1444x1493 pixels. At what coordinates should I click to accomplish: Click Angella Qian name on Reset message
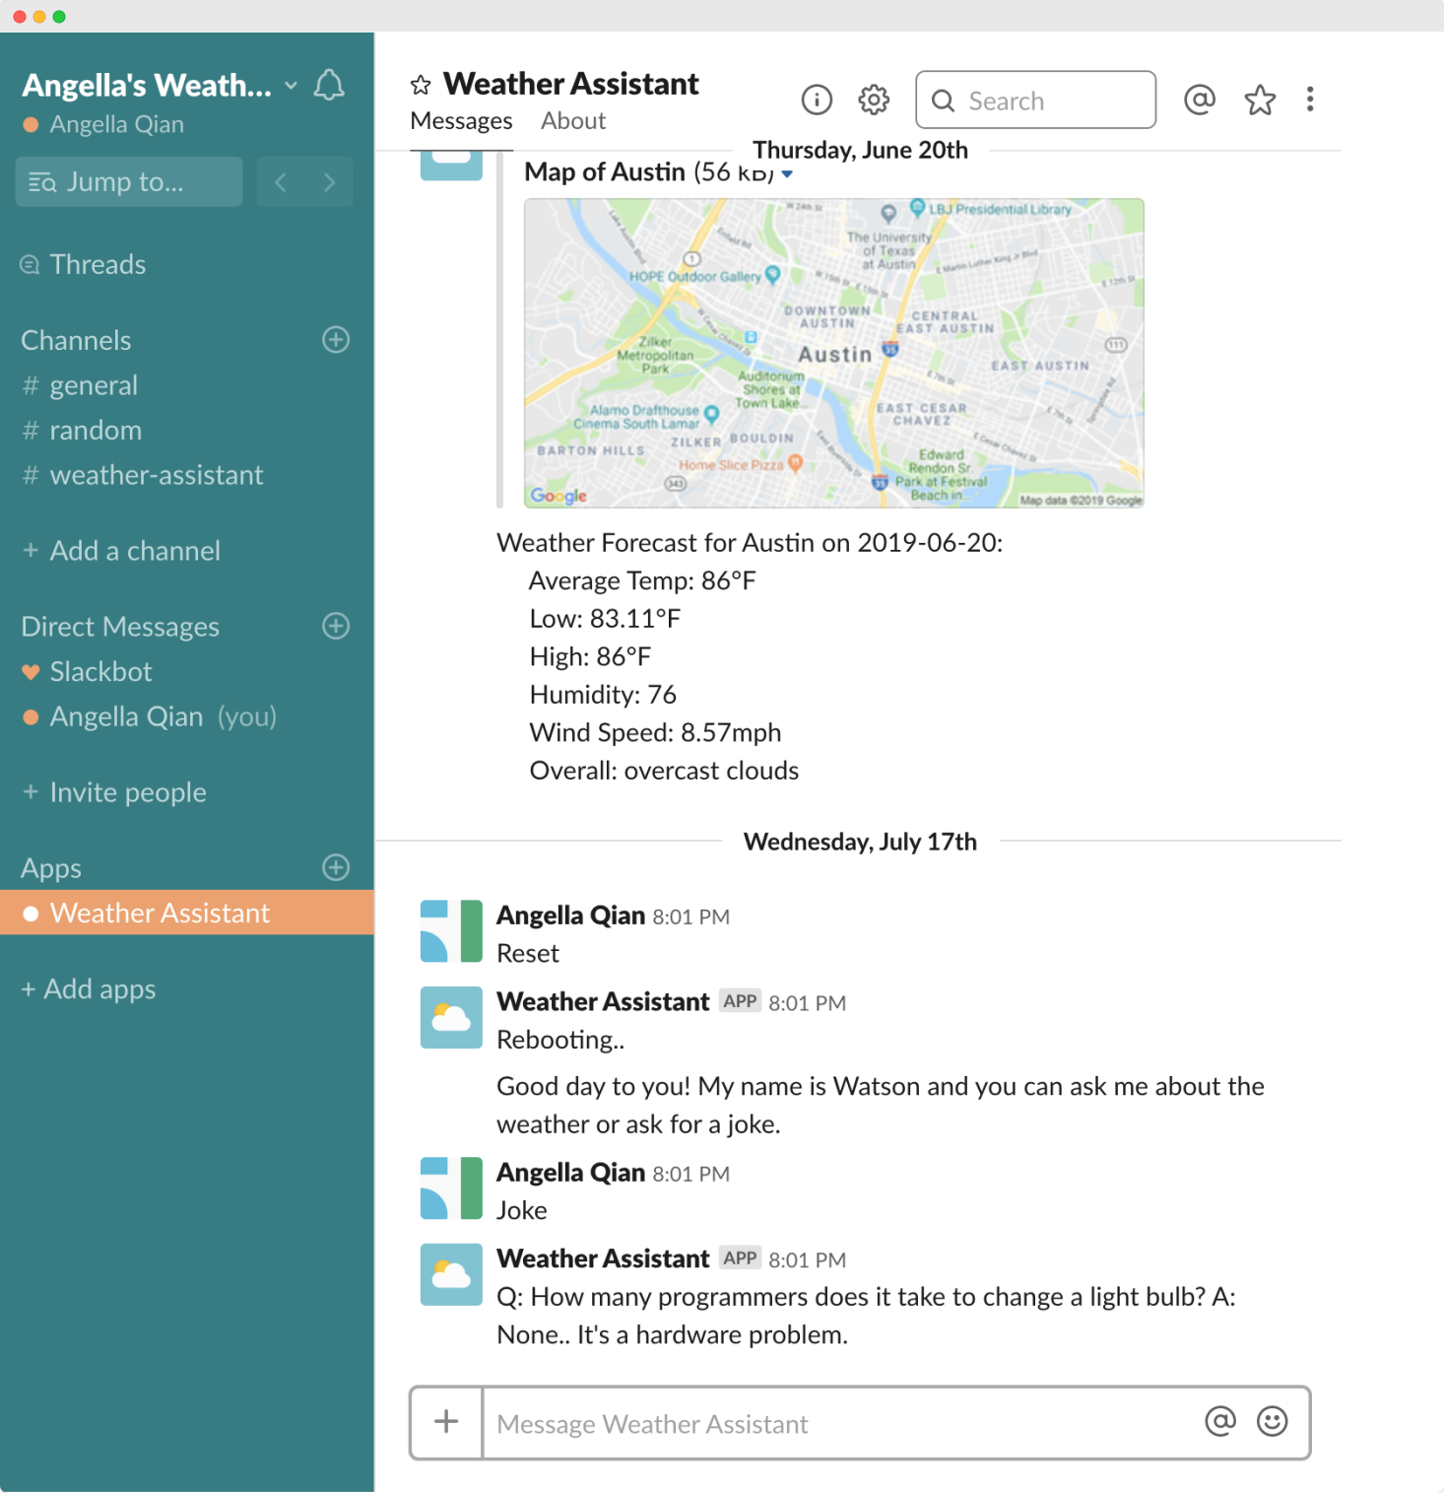click(x=570, y=916)
